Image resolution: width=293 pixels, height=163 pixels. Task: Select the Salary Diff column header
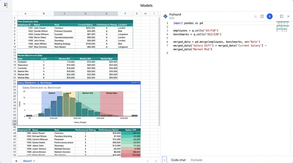coord(131,130)
